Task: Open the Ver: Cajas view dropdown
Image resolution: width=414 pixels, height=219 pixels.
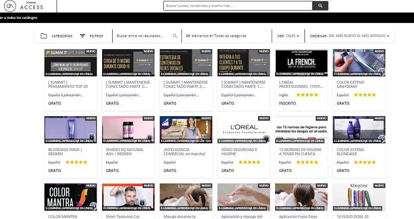Action: click(x=288, y=36)
